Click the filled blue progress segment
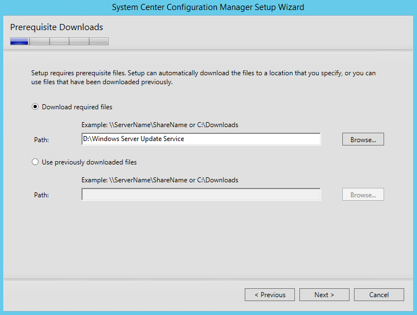The width and height of the screenshot is (417, 315). pyautogui.click(x=19, y=41)
